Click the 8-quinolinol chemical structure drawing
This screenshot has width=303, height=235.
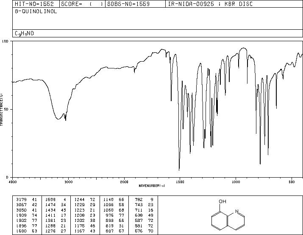tap(228, 215)
